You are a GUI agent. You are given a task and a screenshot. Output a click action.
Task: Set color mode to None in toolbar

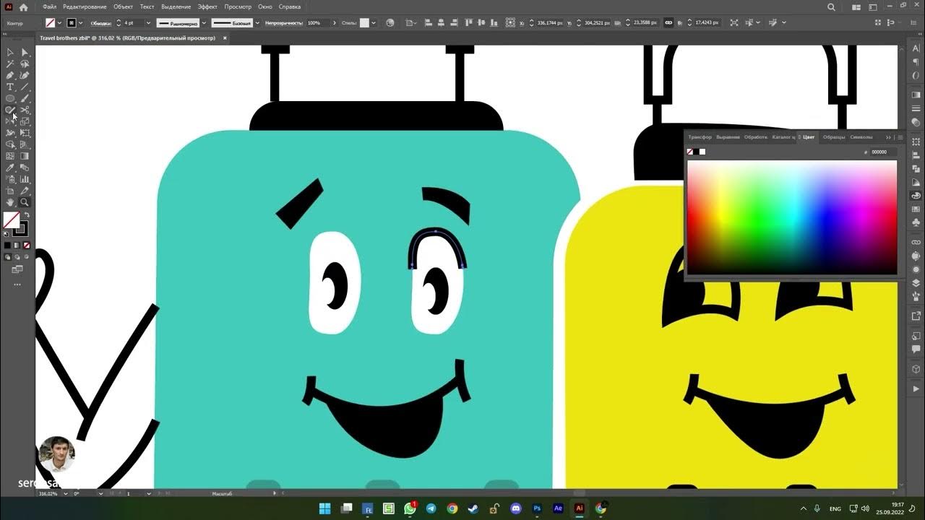point(26,246)
